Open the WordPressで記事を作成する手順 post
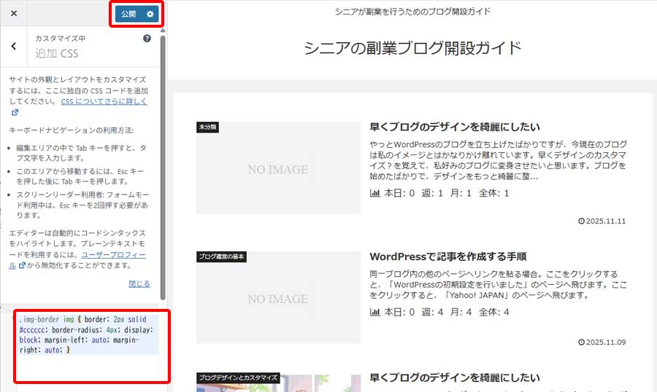Viewport: 657px width, 392px height. tap(458, 256)
